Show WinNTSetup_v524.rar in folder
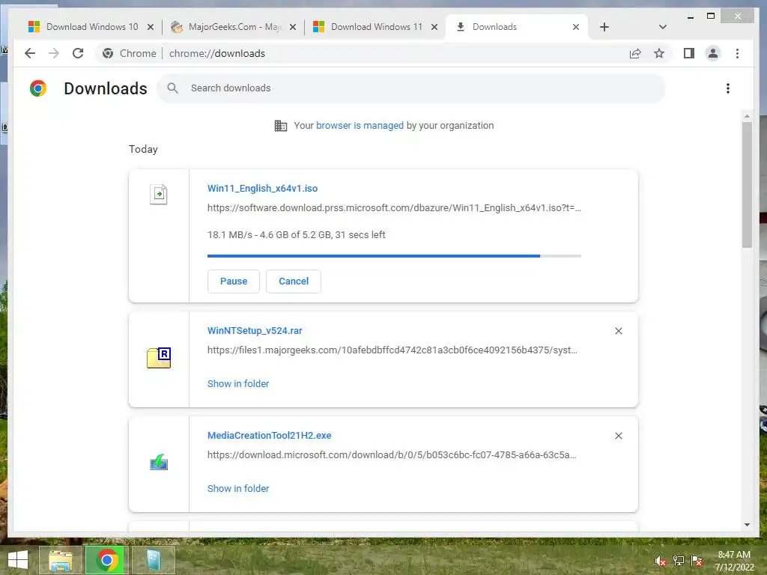This screenshot has width=767, height=575. [237, 384]
